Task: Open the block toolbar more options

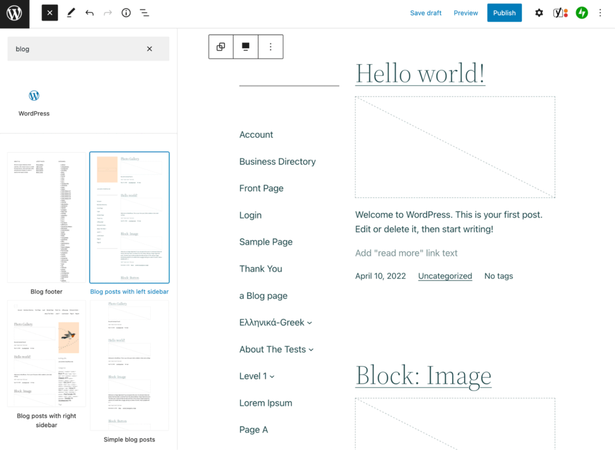Action: click(x=271, y=47)
